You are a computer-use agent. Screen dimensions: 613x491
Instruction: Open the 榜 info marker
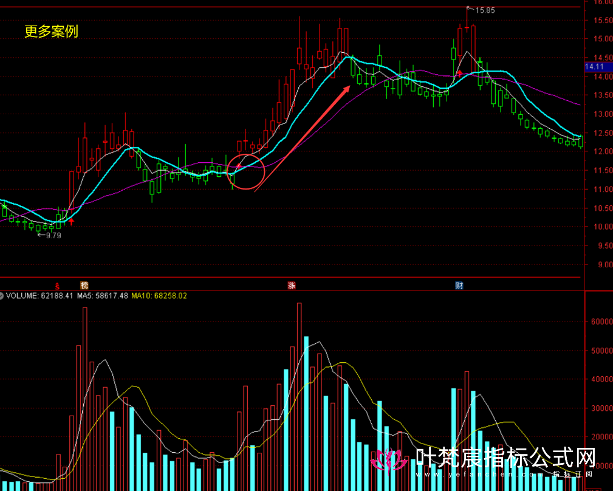[x=84, y=286]
